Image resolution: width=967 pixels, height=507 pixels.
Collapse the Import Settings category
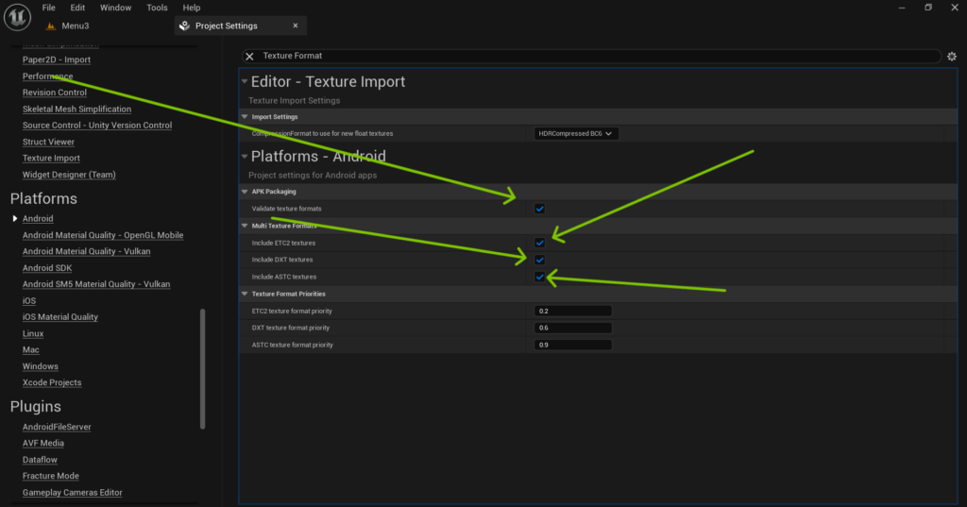[245, 116]
